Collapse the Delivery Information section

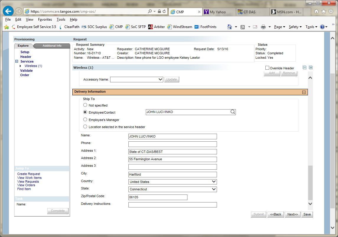click(304, 92)
